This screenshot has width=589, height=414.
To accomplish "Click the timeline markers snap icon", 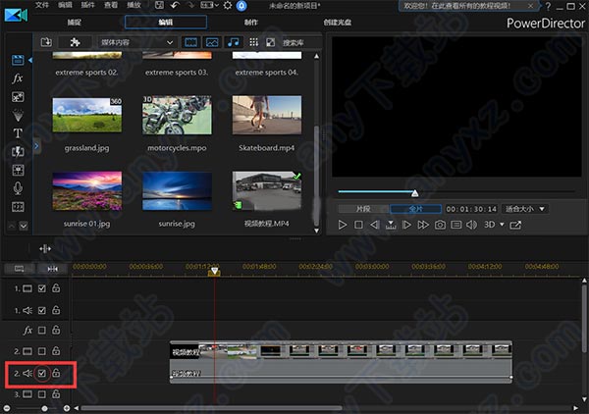I will click(x=53, y=269).
